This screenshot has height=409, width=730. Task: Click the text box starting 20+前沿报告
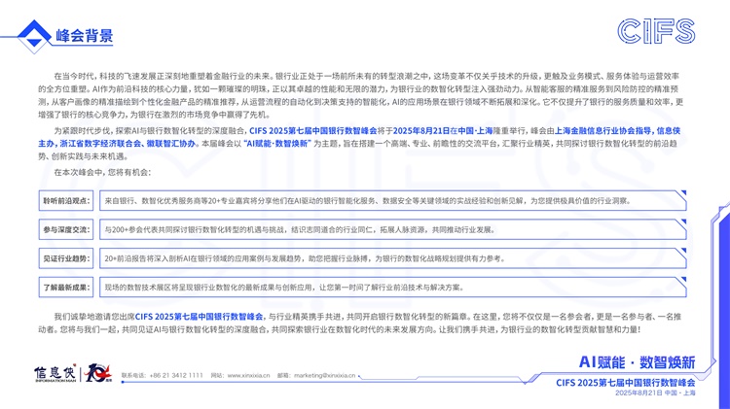tap(393, 258)
